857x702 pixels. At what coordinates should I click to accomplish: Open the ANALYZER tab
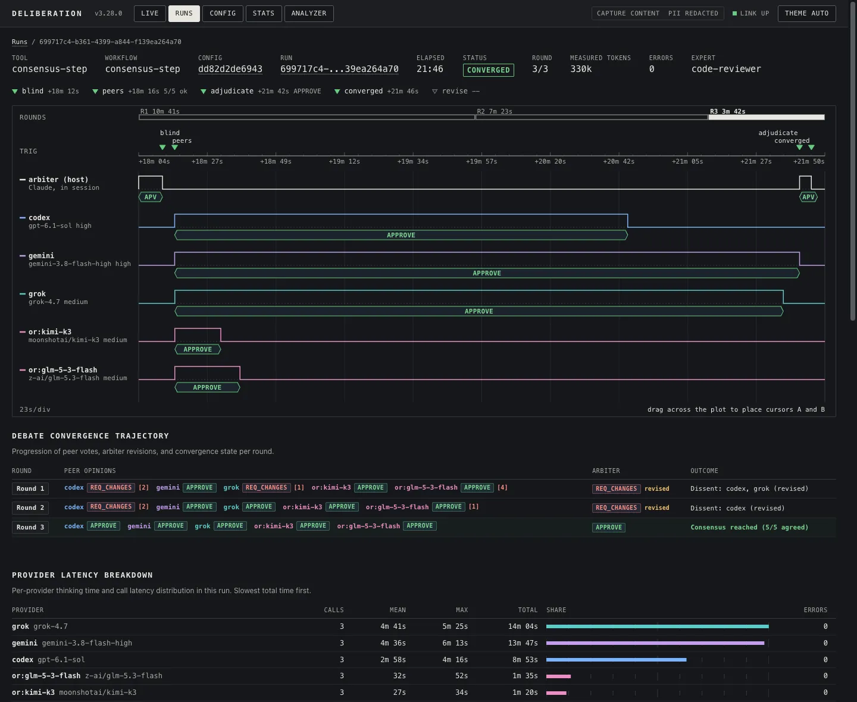point(309,14)
